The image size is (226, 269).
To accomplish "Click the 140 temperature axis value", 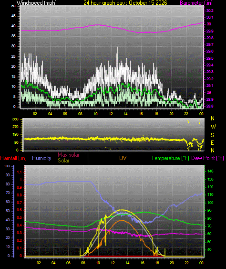I will coord(210,171).
